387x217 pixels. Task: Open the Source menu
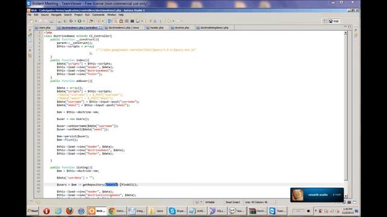tap(45, 14)
